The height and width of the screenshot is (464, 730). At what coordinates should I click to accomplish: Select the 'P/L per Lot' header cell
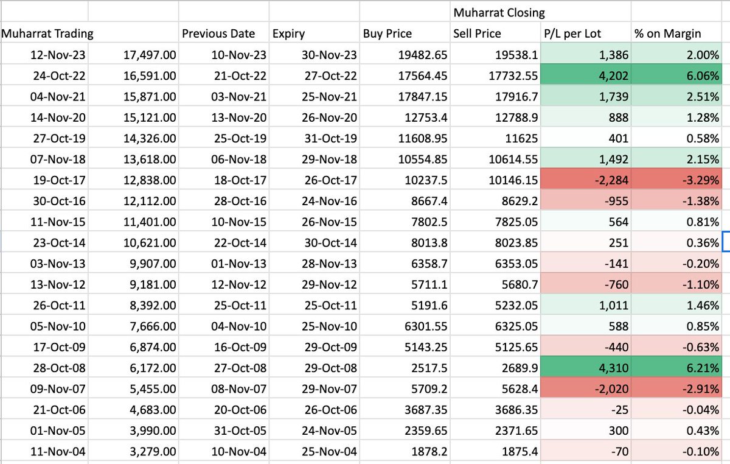(585, 34)
